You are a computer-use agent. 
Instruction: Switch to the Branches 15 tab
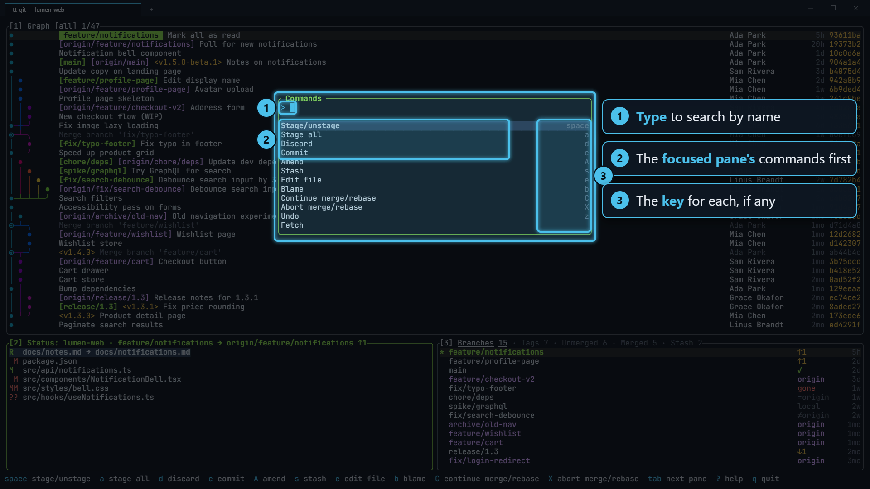[x=482, y=343]
